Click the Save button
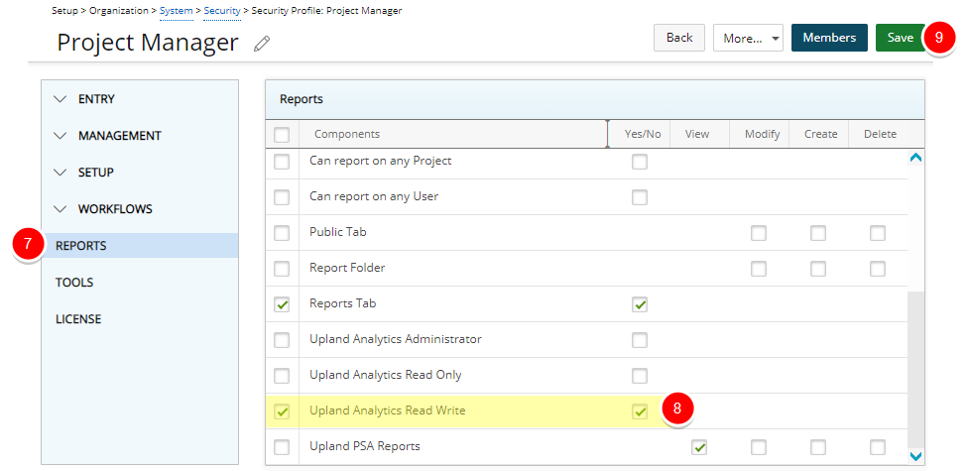The width and height of the screenshot is (969, 471). tap(900, 38)
